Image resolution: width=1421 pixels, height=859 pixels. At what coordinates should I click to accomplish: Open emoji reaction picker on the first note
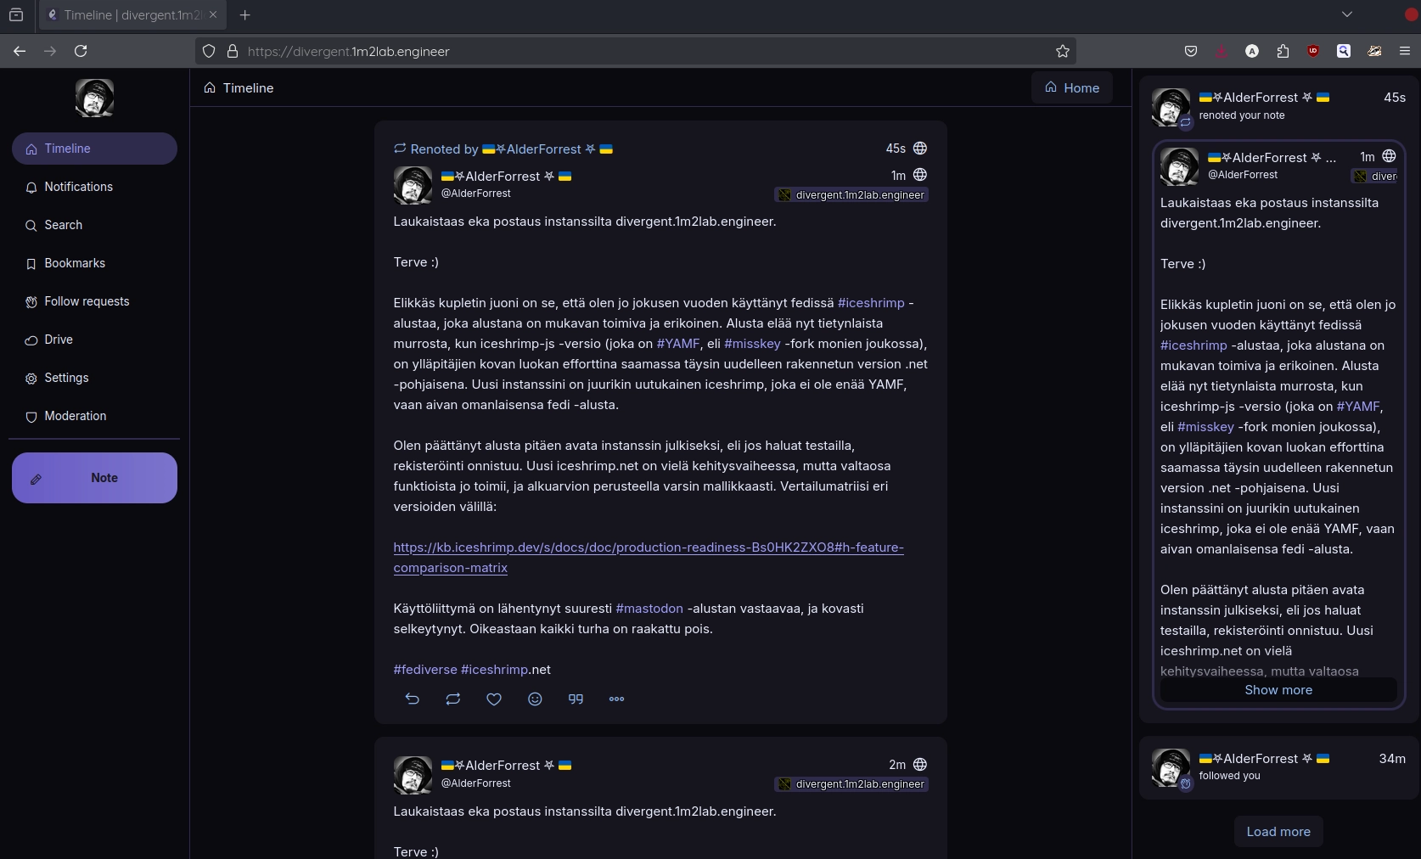[535, 699]
